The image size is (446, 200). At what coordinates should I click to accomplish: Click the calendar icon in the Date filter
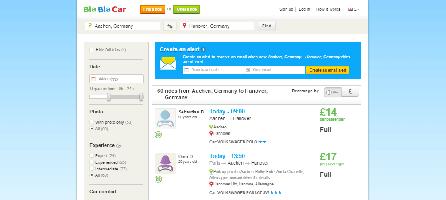coord(93,79)
